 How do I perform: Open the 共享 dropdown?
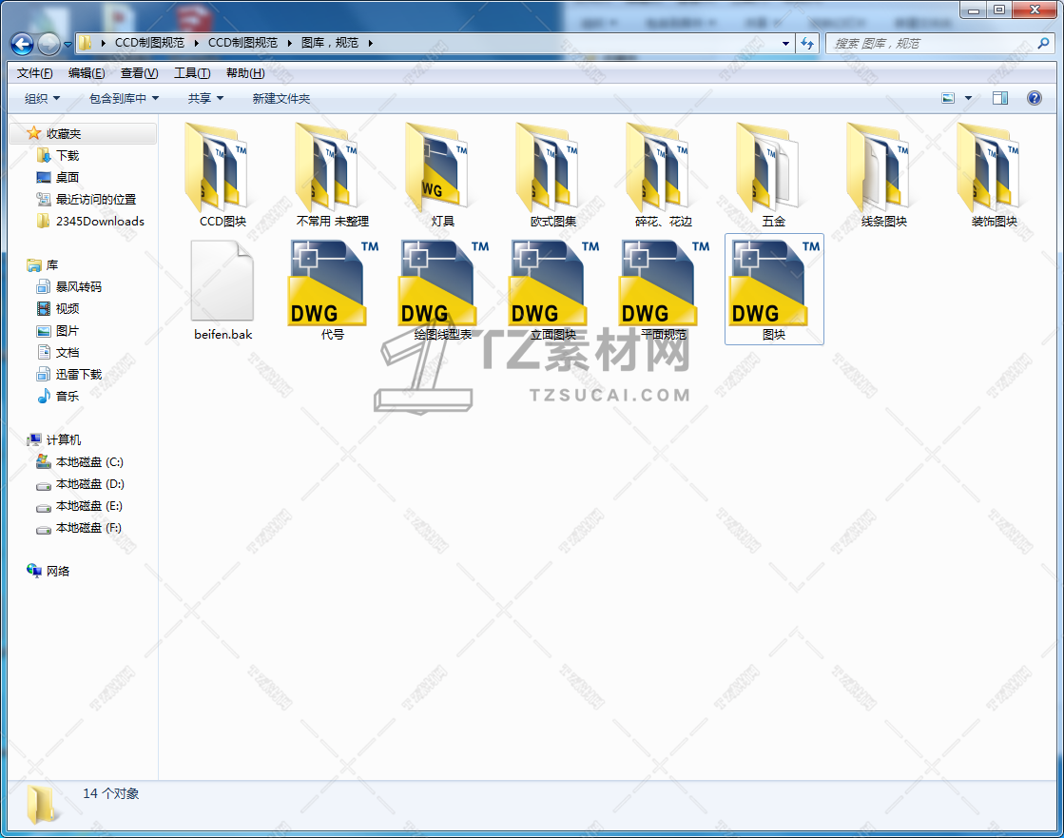[x=205, y=98]
